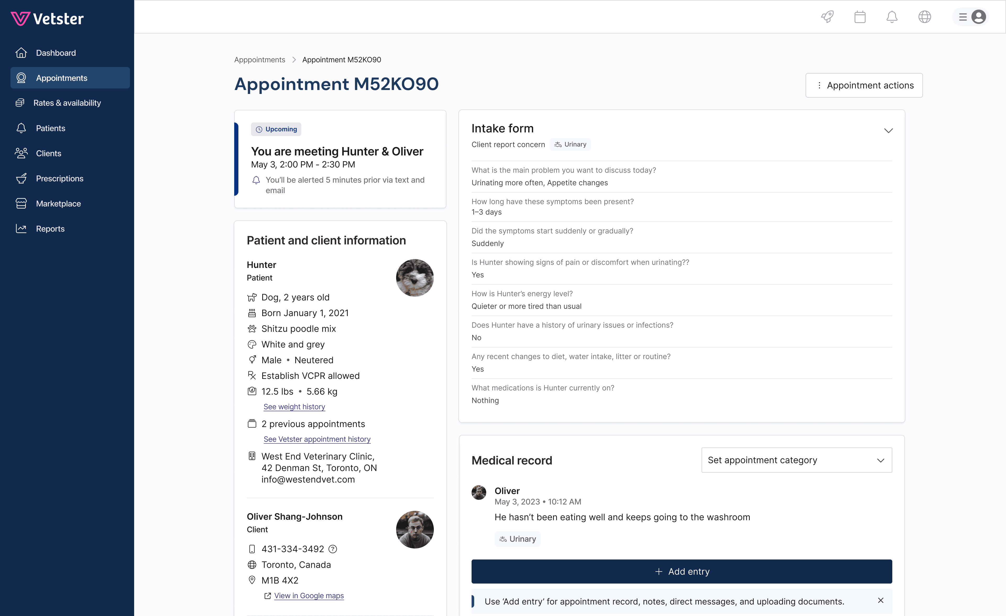The image size is (1006, 616).
Task: View Reports via the chart icon
Action: tap(21, 228)
